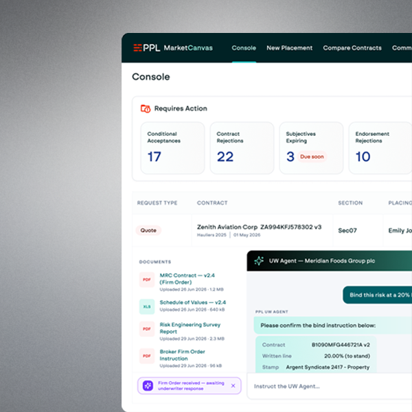412x412 pixels.
Task: Click the purple AI sparkle notification icon
Action: [148, 386]
